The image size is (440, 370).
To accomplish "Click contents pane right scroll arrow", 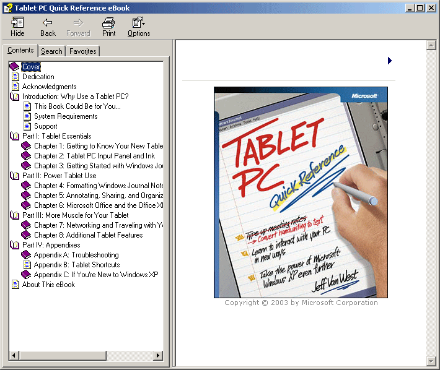I will [x=158, y=356].
